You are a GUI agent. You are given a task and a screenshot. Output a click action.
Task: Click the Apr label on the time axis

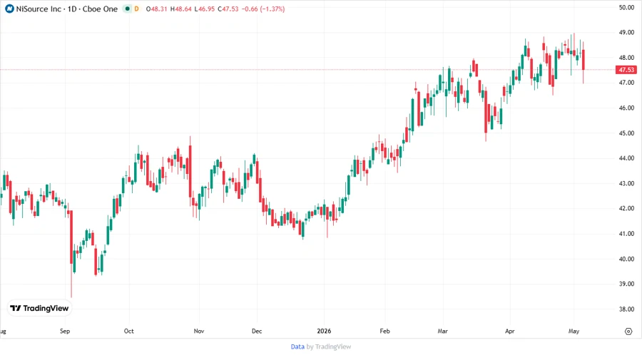[x=510, y=331]
